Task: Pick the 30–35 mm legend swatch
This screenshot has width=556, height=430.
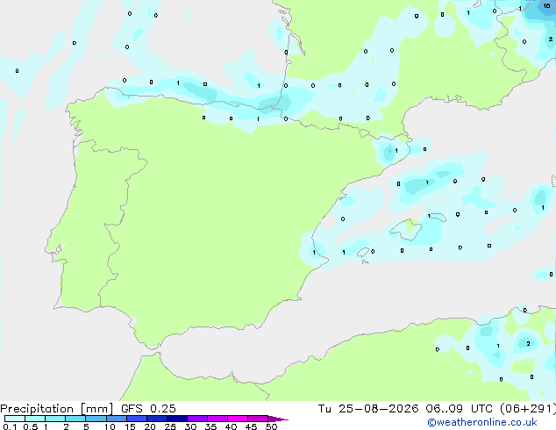Action: pos(196,419)
